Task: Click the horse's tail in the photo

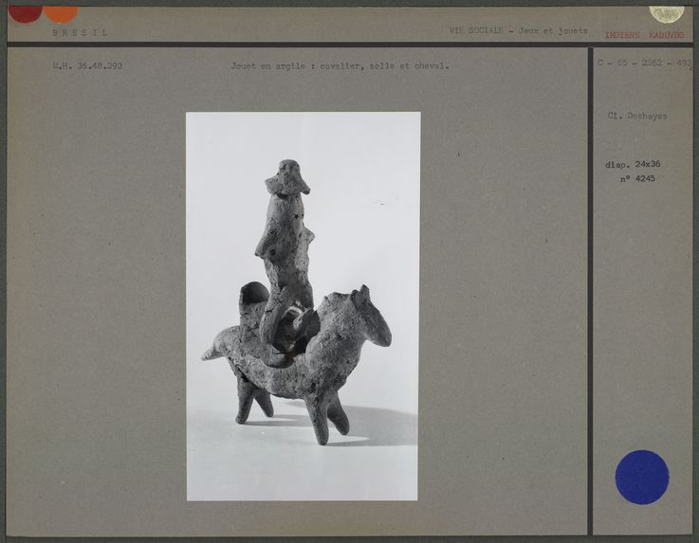Action: [x=213, y=352]
